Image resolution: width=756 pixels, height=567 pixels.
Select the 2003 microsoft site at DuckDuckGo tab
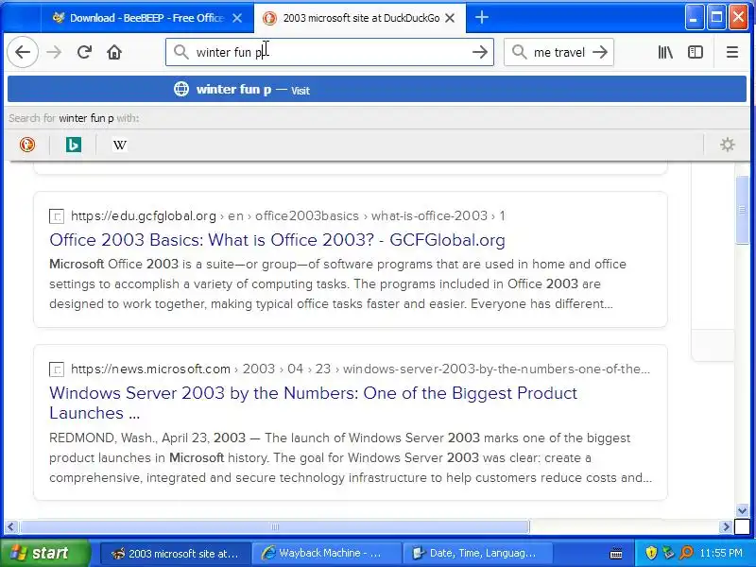click(359, 18)
